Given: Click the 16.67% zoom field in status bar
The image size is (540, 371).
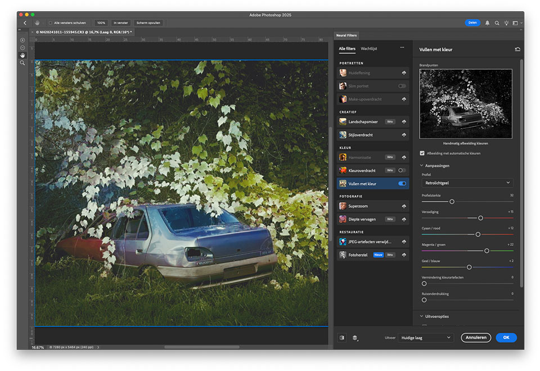Looking at the screenshot, I should pyautogui.click(x=38, y=347).
